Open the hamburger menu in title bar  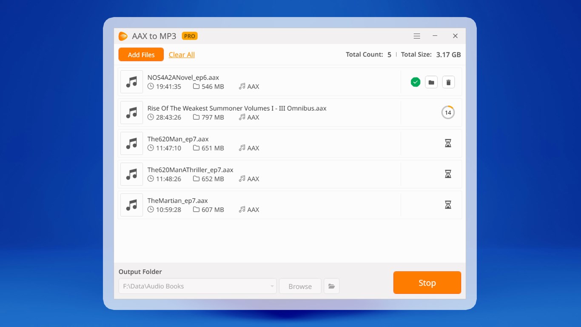(x=417, y=36)
